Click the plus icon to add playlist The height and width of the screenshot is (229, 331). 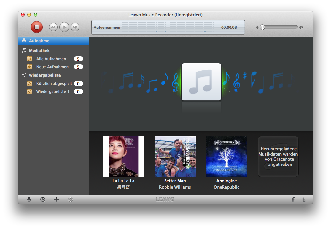[x=57, y=199]
